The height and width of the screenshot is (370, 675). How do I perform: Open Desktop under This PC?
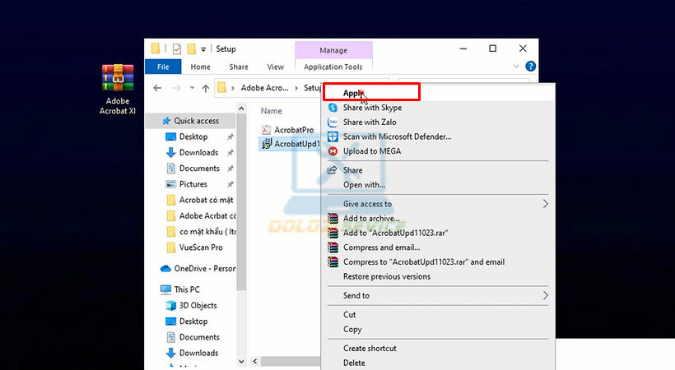(193, 321)
